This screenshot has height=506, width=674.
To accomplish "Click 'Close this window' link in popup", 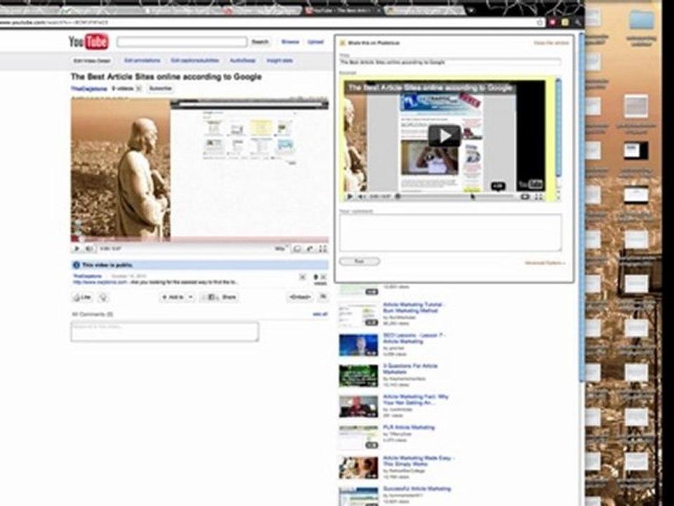I will point(551,43).
